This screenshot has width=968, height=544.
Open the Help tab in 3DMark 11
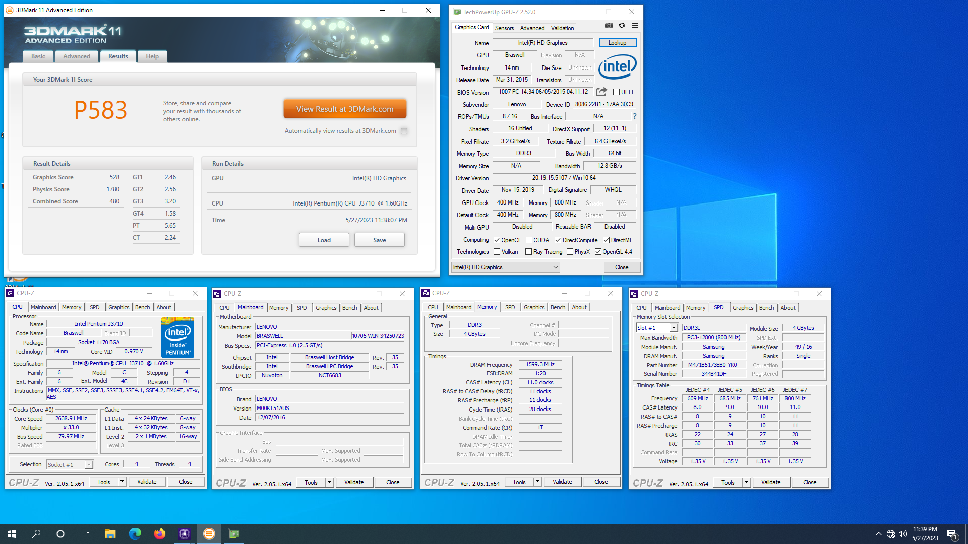[152, 56]
